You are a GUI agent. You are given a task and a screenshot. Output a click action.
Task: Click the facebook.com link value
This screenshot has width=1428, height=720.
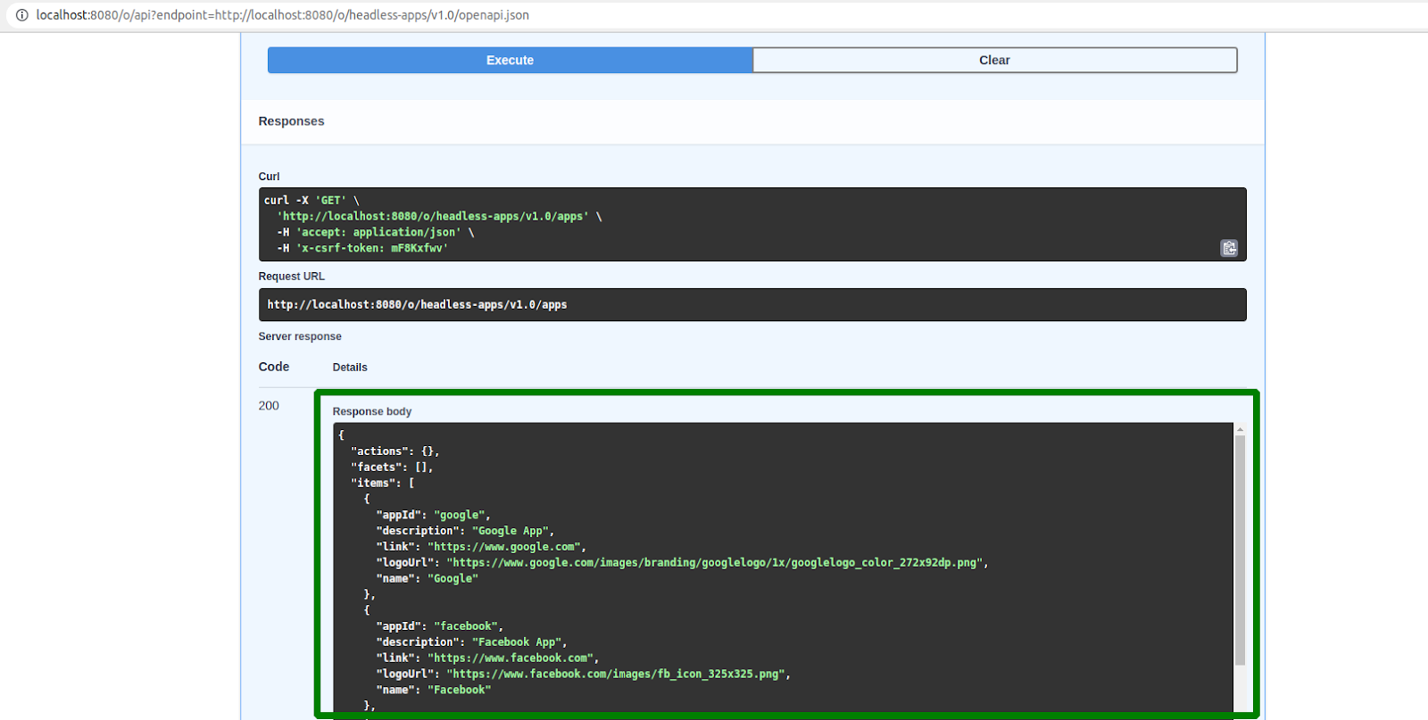[511, 658]
